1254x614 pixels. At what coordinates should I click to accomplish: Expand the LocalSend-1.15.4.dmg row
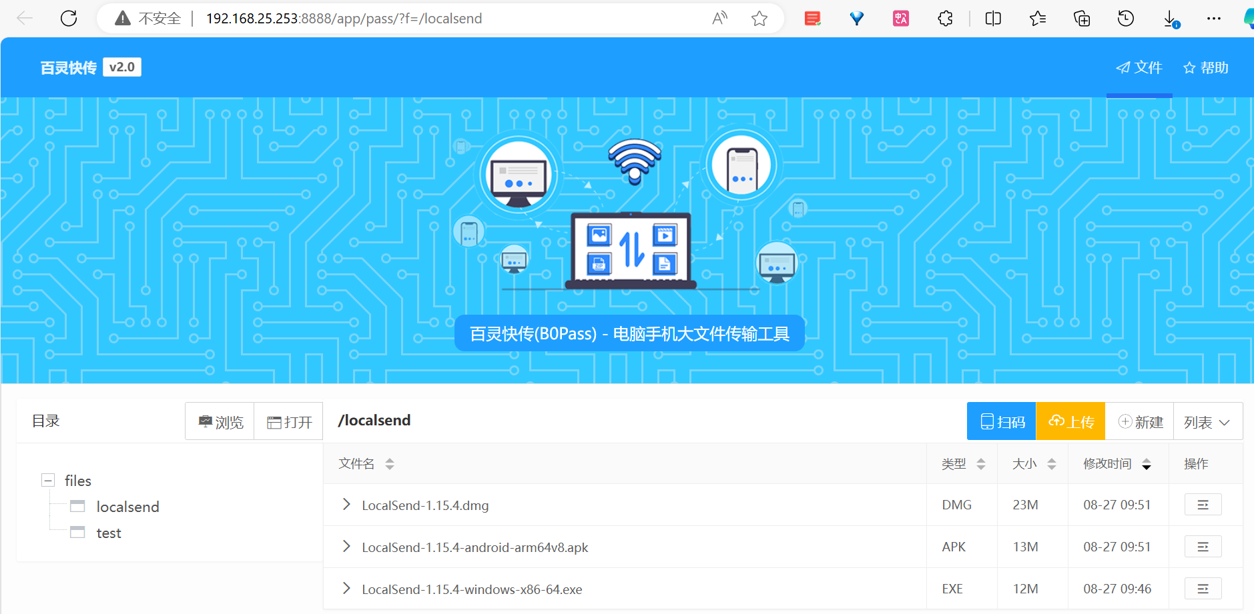click(346, 505)
